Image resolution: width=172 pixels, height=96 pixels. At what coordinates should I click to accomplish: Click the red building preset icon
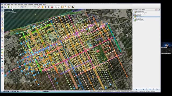[52, 7]
